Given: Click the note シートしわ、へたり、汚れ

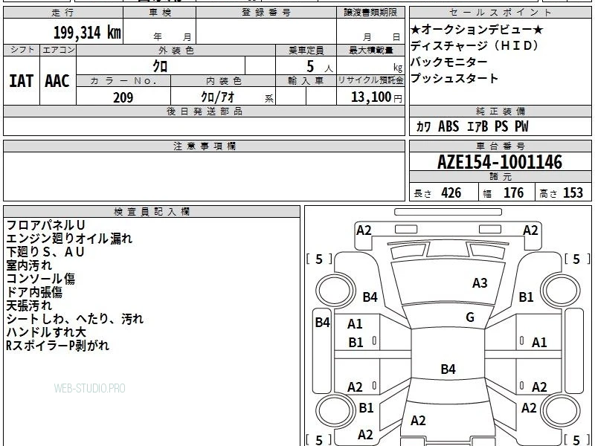Looking at the screenshot, I should [75, 319].
